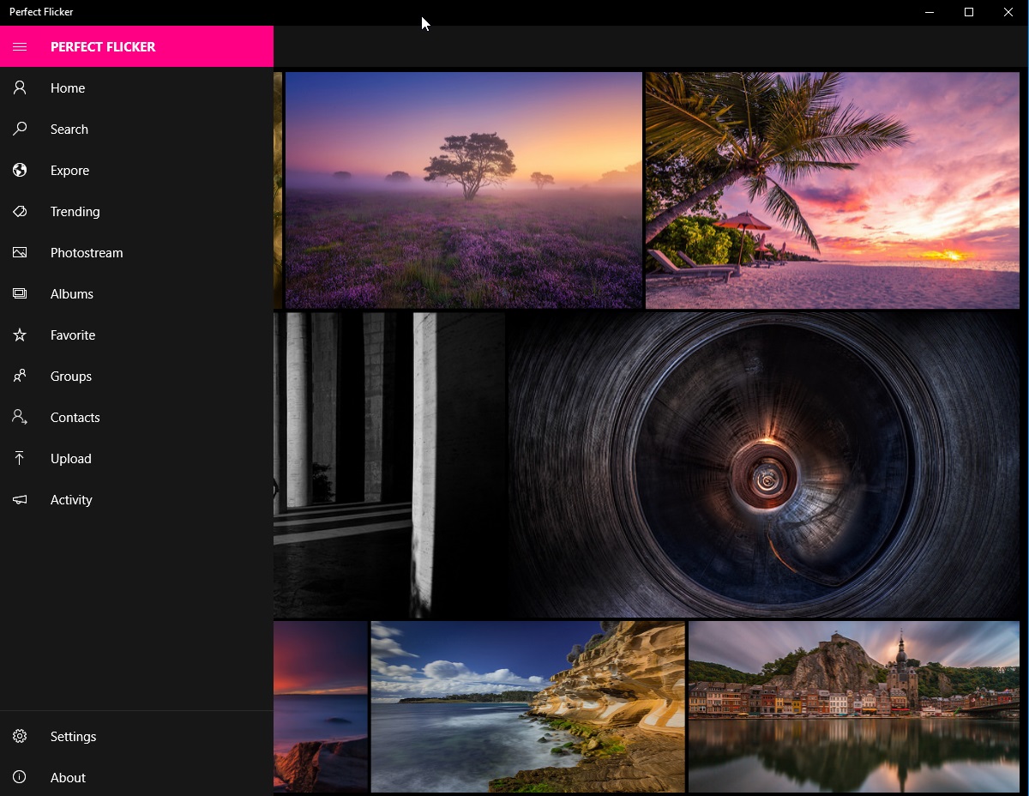The image size is (1029, 796).
Task: Click the Search magnifier icon
Action: tap(20, 129)
